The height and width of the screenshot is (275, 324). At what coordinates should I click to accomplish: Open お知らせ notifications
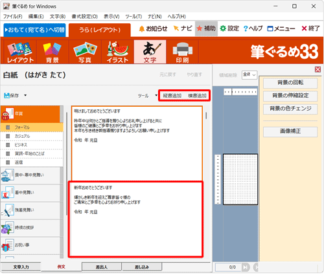point(153,28)
